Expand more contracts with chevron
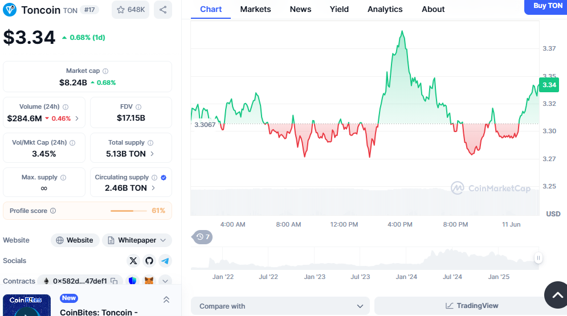 click(x=165, y=281)
